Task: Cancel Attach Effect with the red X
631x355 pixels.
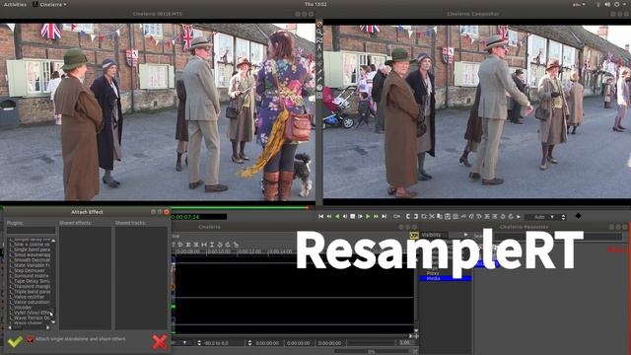Action: 160,342
